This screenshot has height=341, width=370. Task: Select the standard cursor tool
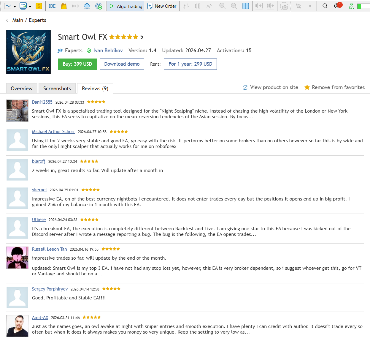(x=298, y=6)
